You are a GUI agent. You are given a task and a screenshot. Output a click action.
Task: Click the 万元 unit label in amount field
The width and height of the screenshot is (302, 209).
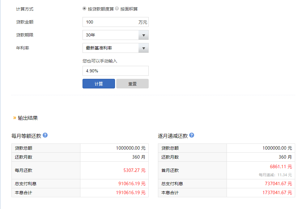pos(143,22)
